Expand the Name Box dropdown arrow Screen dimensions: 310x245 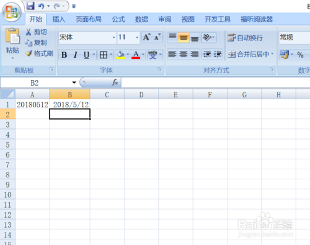[74, 82]
